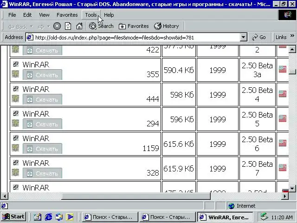Click the 615.6 Кб size cell

[x=179, y=144]
